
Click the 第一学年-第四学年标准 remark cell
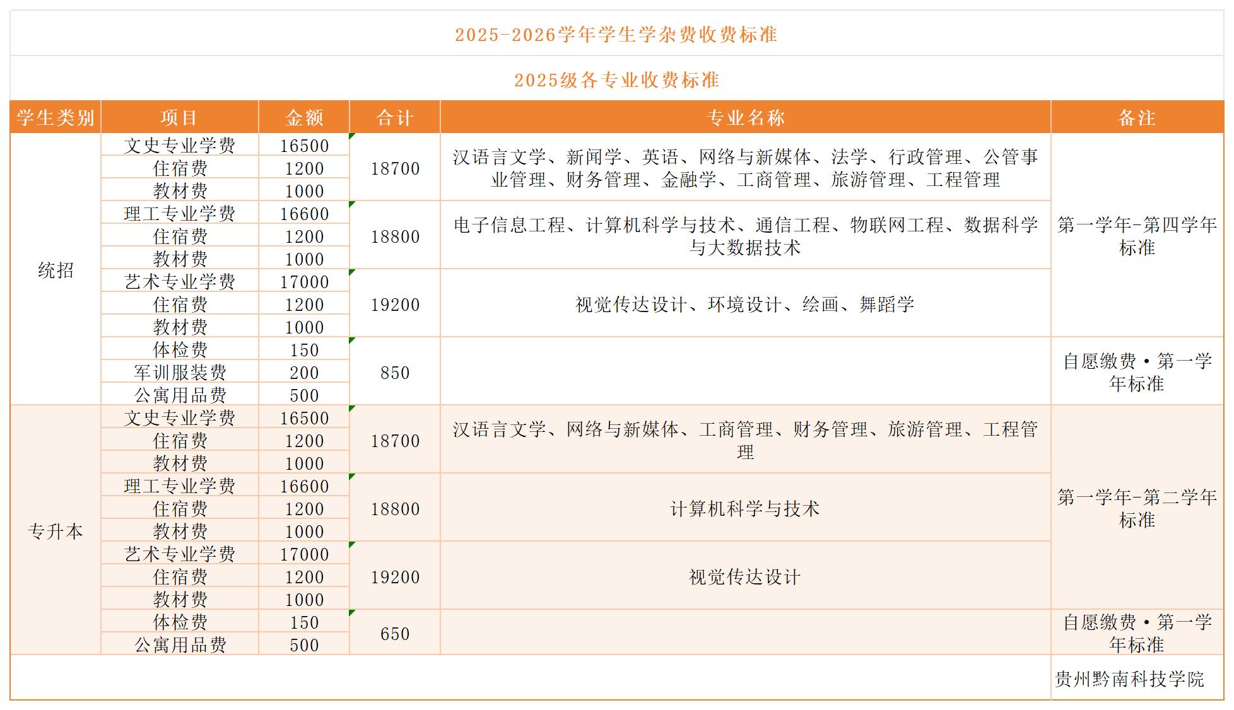click(1137, 236)
